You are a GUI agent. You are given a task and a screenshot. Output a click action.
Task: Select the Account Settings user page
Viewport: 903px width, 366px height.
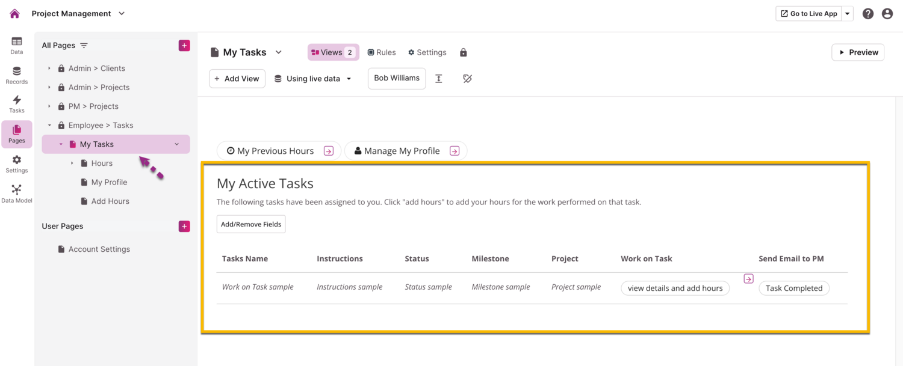(99, 249)
